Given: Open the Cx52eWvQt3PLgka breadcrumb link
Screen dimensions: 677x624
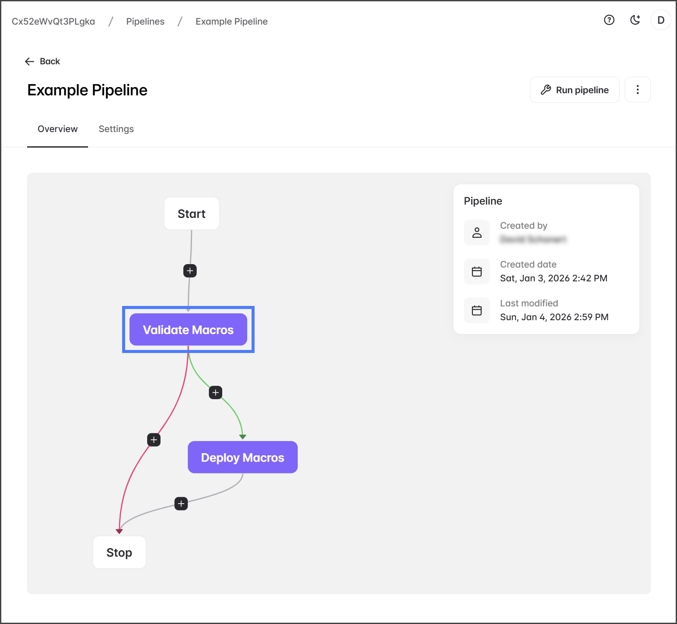Looking at the screenshot, I should (x=53, y=22).
